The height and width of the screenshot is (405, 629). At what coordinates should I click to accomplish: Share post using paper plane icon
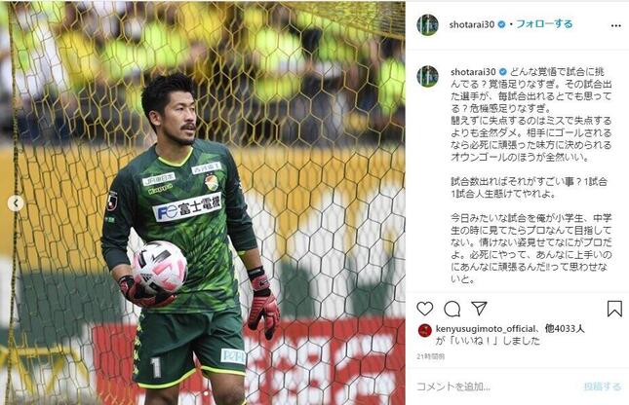pyautogui.click(x=479, y=308)
